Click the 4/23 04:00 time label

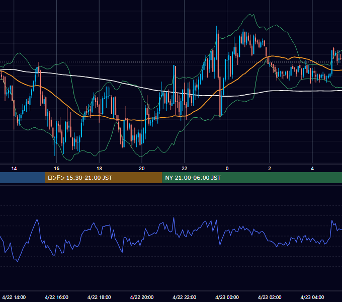[312, 297]
